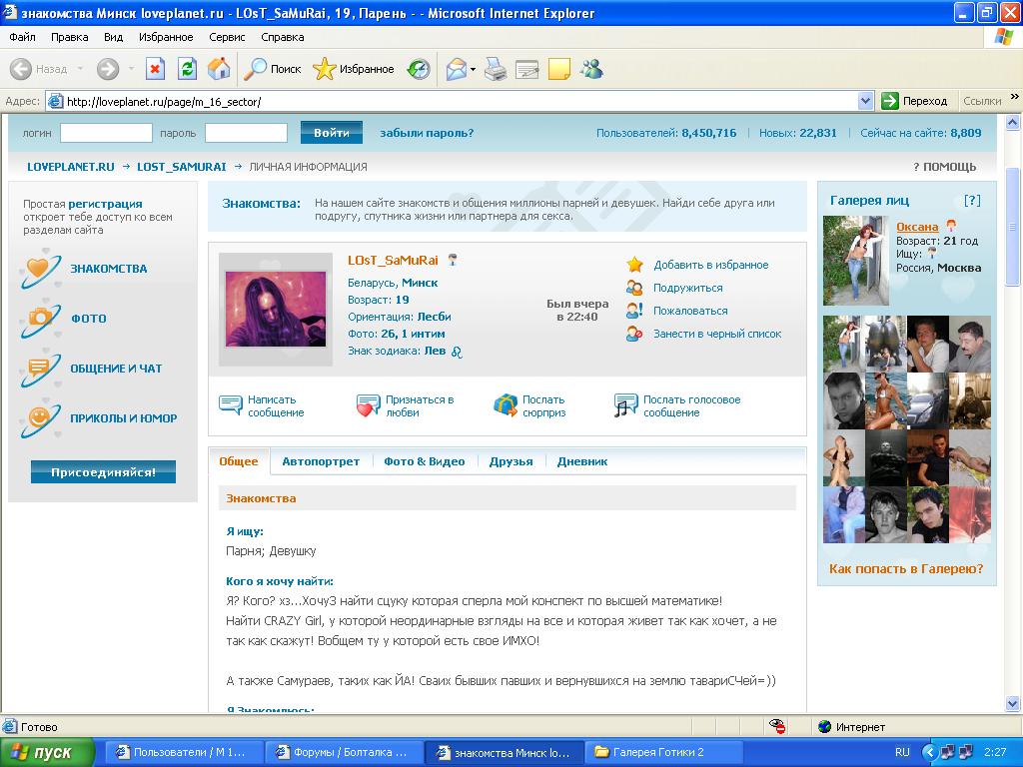Switch to Галерея Готики 2 taskbar window
1023x767 pixels.
(x=664, y=753)
